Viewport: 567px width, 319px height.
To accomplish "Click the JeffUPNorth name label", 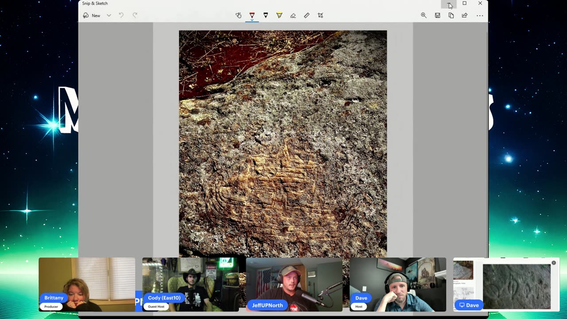I will click(267, 305).
